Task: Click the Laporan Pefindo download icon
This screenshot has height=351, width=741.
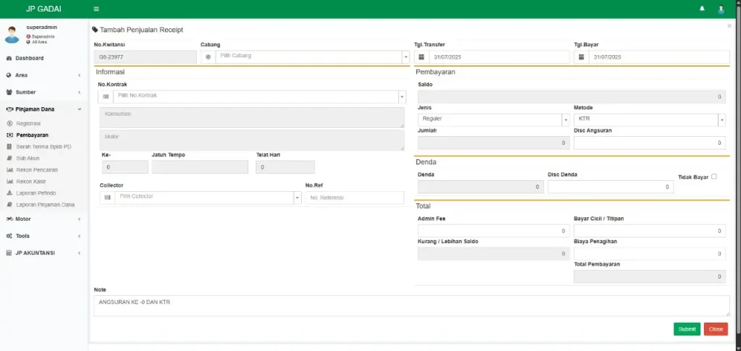Action: [x=9, y=193]
